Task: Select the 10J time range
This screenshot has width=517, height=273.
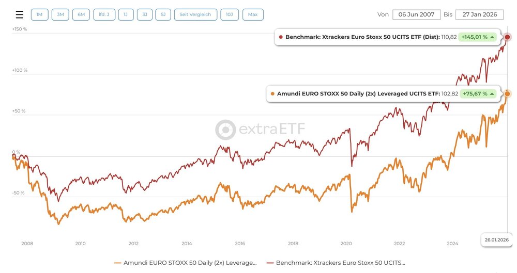Action: (x=230, y=14)
